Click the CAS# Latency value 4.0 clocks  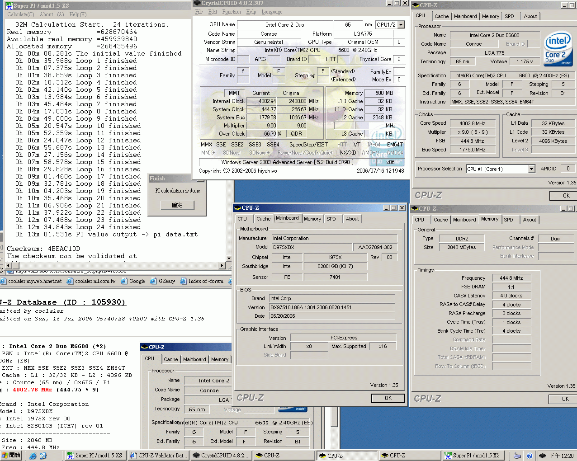[x=511, y=296]
